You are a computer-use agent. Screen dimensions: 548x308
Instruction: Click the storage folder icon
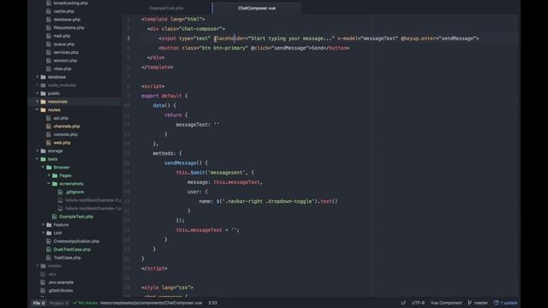(x=44, y=151)
